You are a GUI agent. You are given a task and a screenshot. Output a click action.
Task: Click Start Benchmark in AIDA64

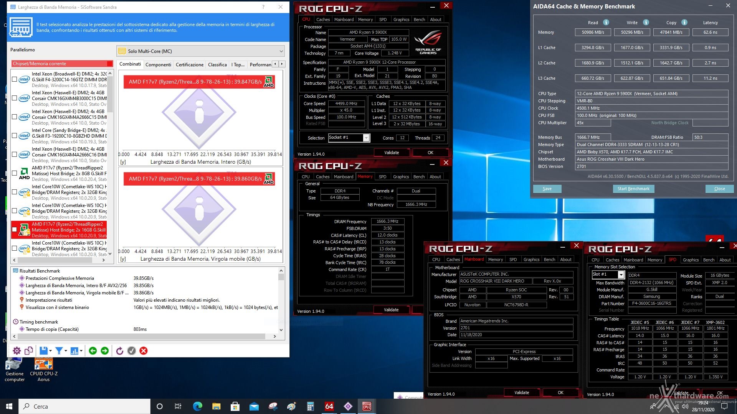coord(633,189)
